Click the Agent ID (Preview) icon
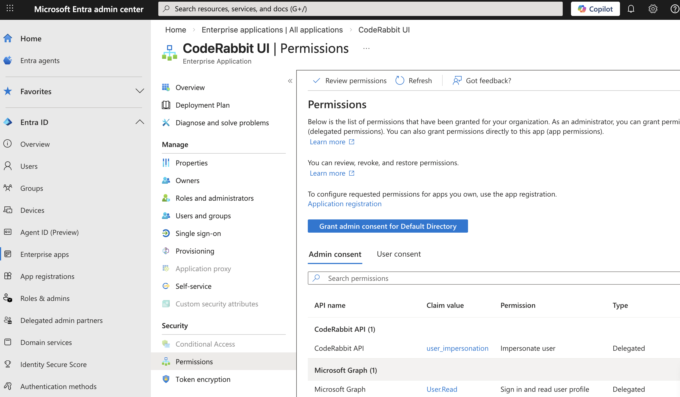This screenshot has height=397, width=680. [x=8, y=232]
